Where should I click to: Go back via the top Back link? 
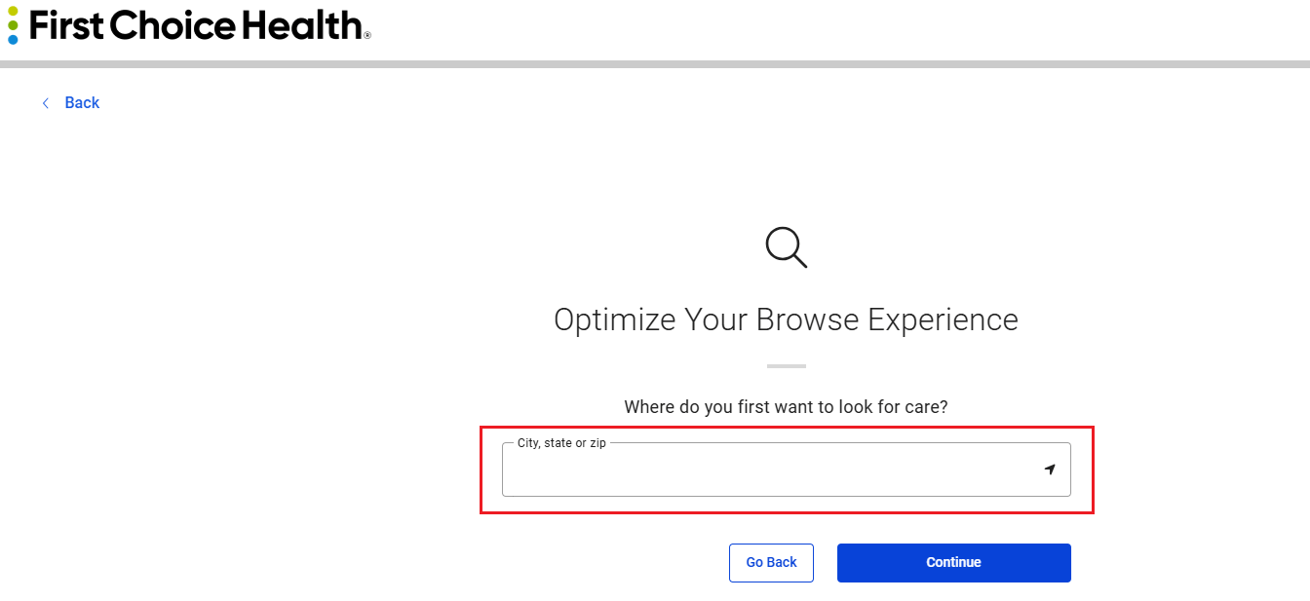click(x=82, y=102)
